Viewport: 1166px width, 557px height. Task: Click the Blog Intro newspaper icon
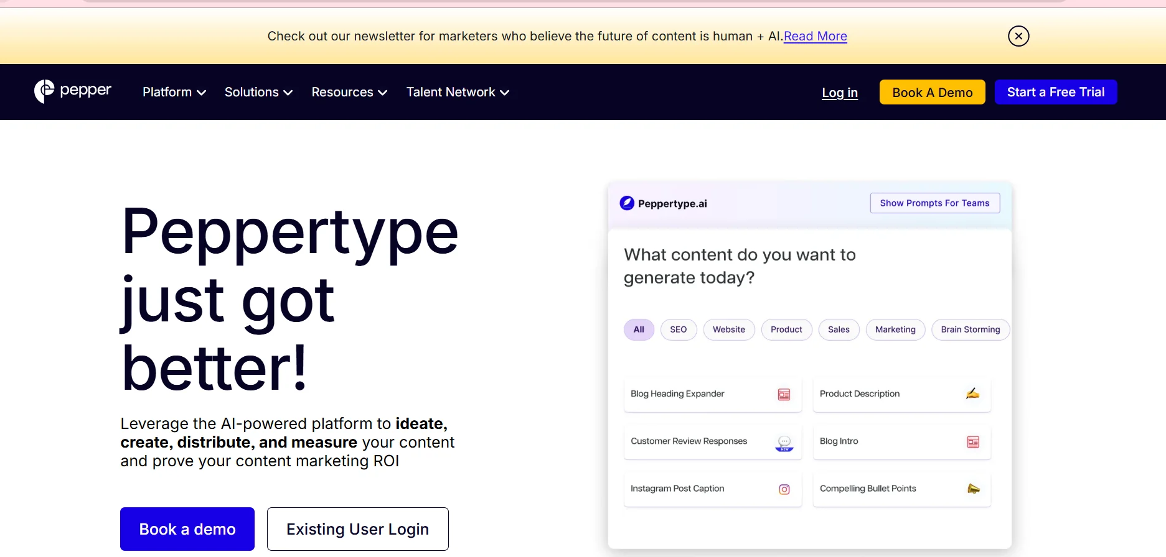coord(973,442)
